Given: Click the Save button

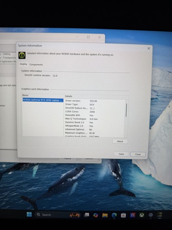Looking at the screenshot, I should (122, 154).
